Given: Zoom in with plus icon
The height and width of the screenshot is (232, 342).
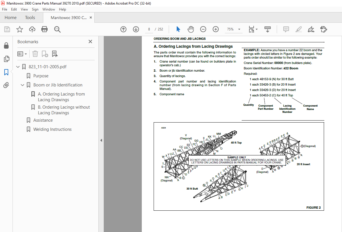Looking at the screenshot, I should pos(216,29).
